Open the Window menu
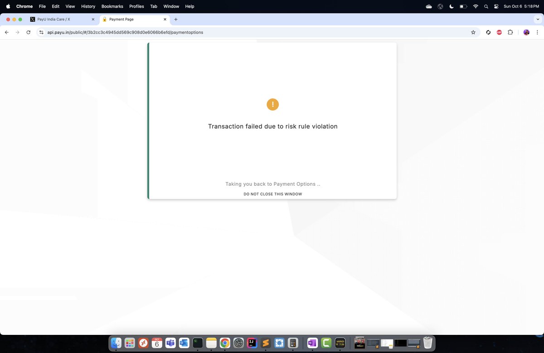The height and width of the screenshot is (353, 544). pos(171,6)
